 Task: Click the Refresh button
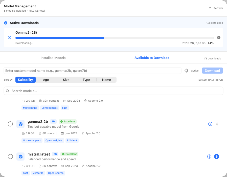coord(216,8)
